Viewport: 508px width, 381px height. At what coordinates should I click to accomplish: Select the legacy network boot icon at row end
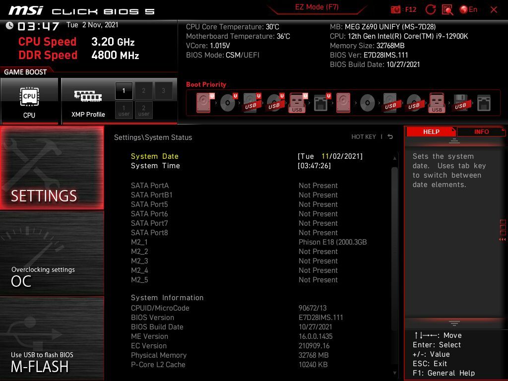pyautogui.click(x=484, y=103)
